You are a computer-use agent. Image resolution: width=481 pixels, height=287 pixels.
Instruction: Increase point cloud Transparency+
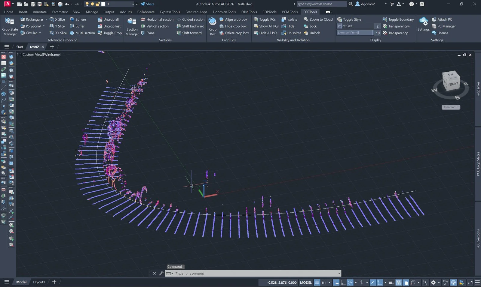click(396, 26)
